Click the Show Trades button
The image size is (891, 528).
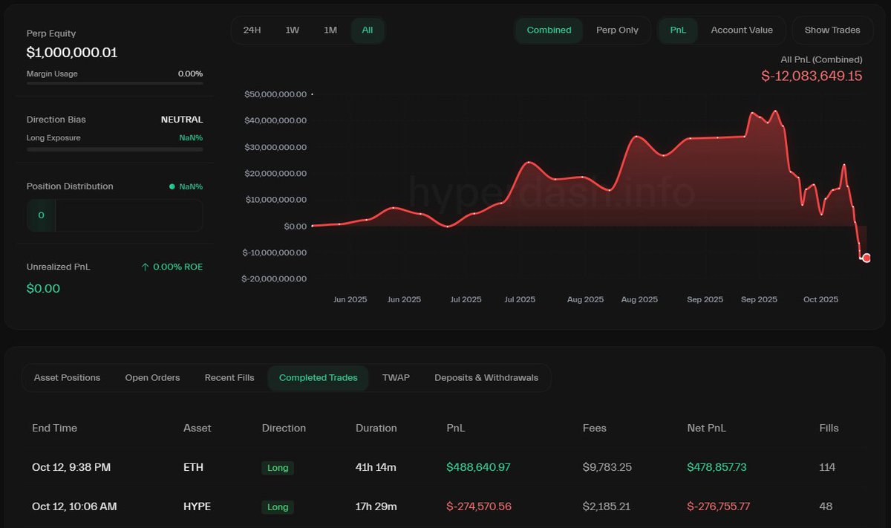832,30
